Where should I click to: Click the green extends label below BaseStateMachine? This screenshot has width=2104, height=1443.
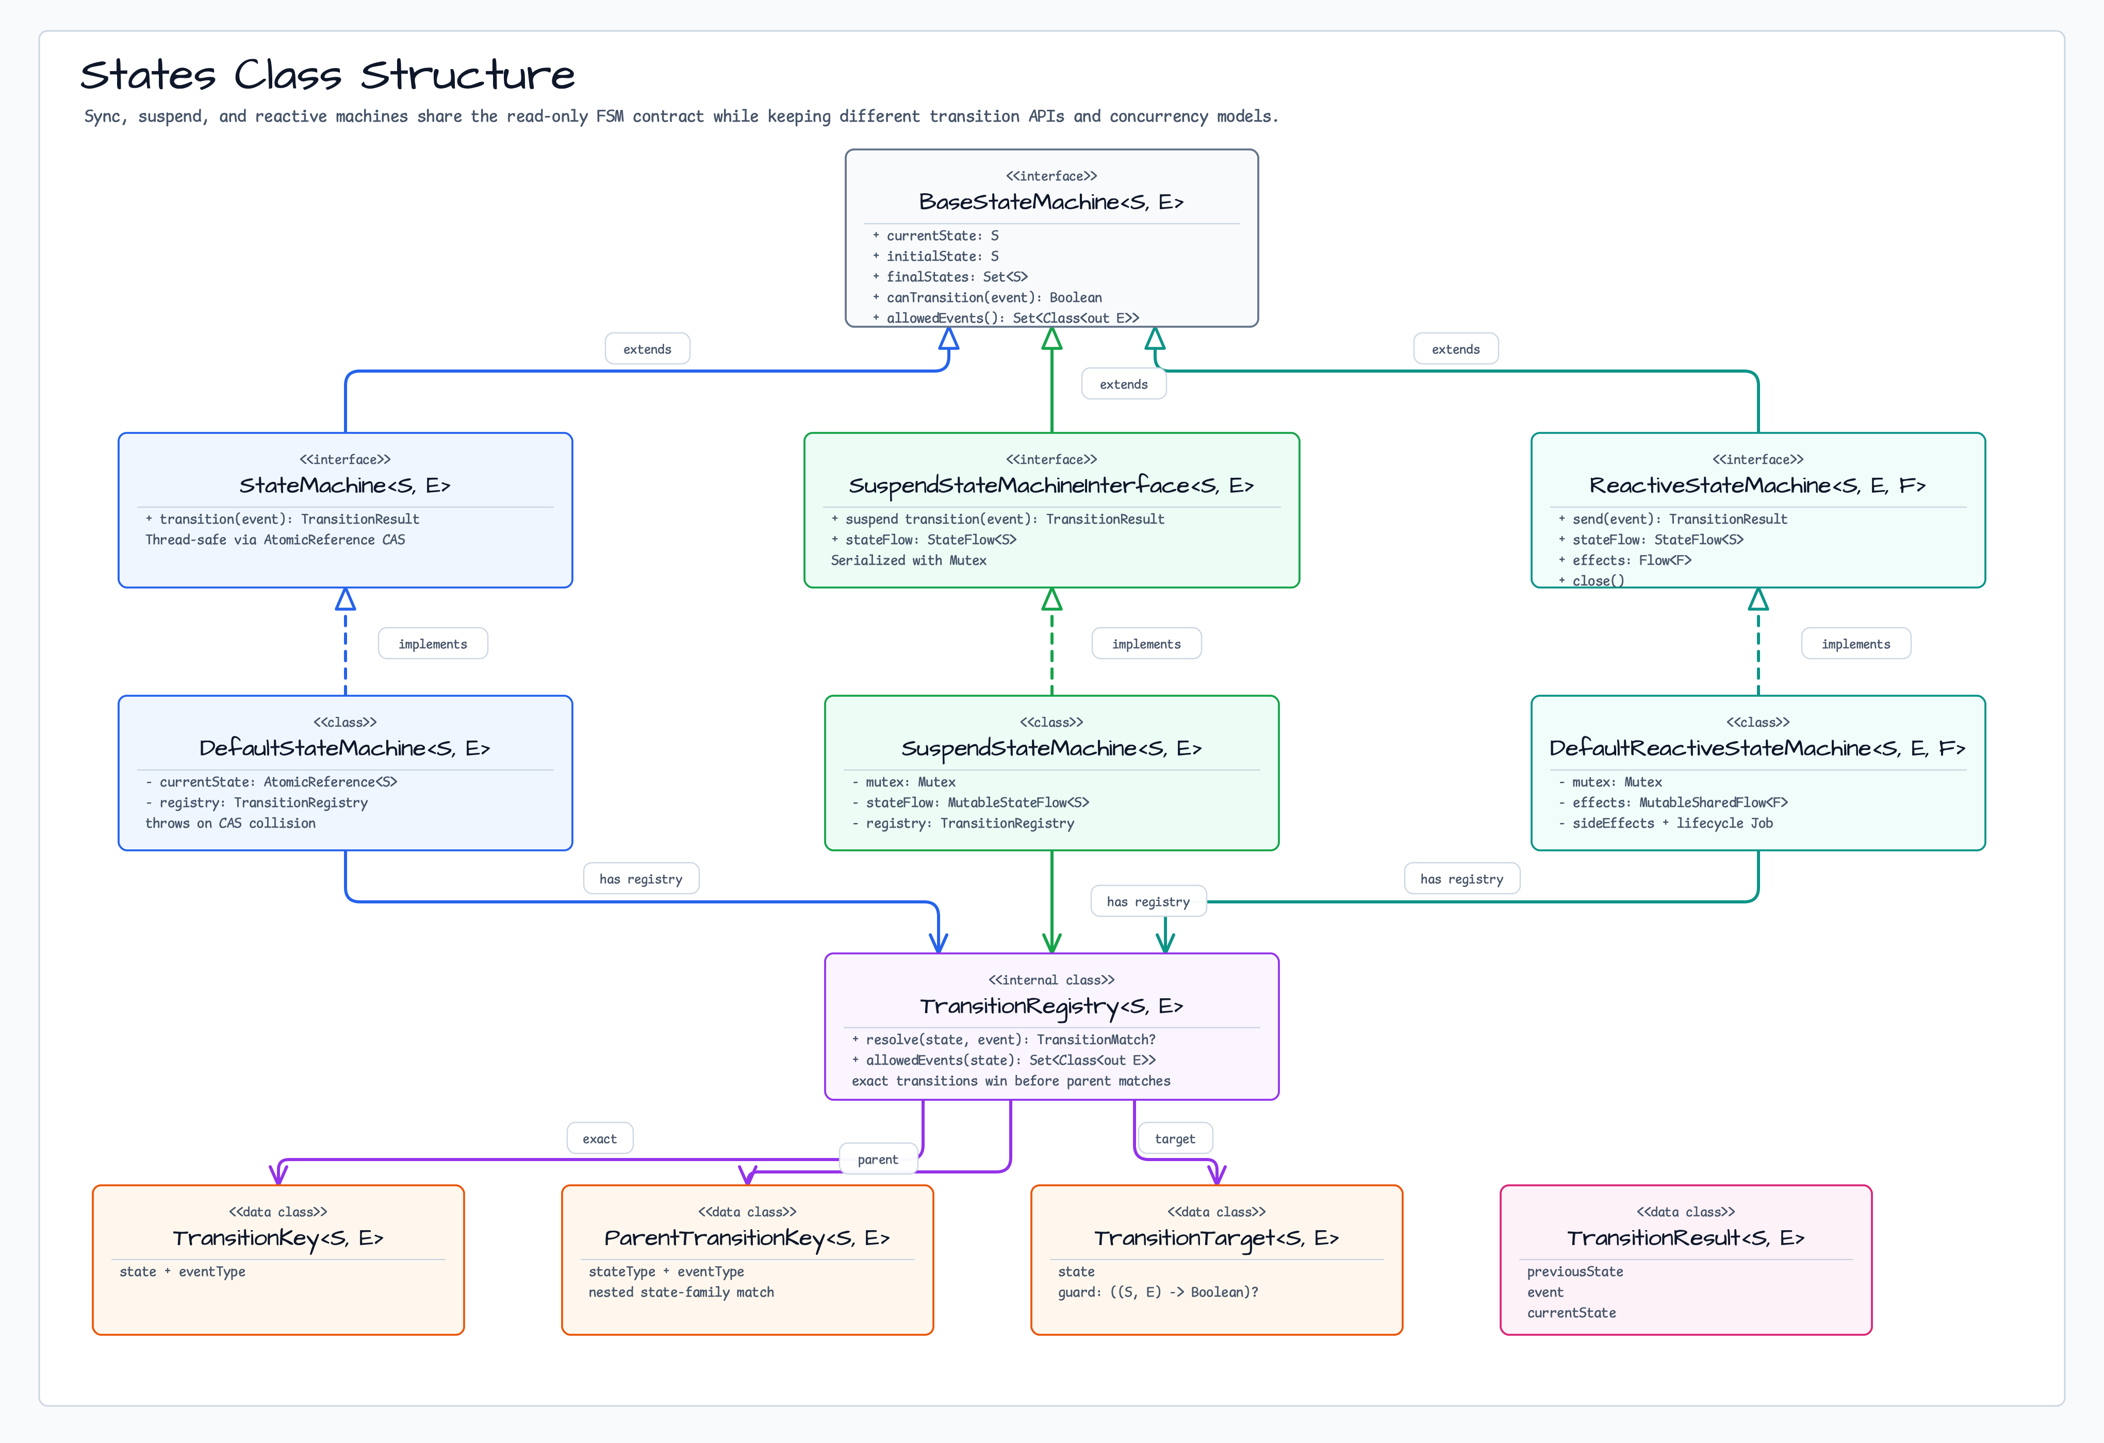[x=1124, y=384]
